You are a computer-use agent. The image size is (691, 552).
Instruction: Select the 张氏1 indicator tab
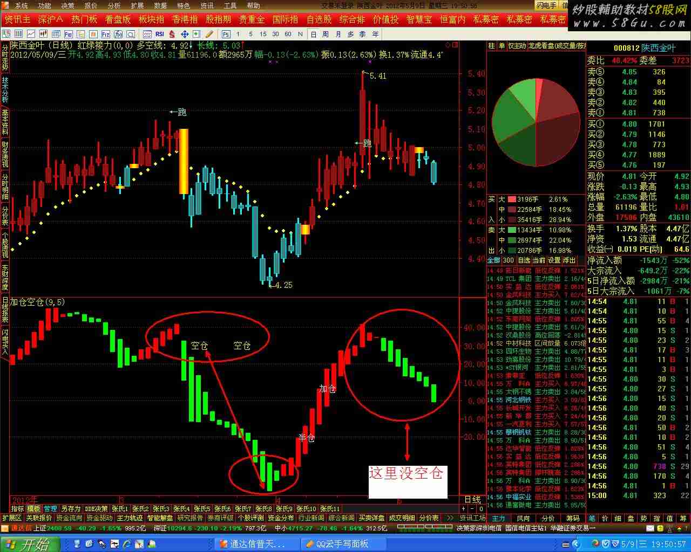pos(120,509)
